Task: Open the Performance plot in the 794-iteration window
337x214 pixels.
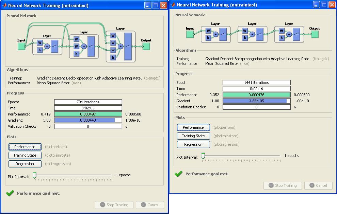Action: tap(25, 147)
